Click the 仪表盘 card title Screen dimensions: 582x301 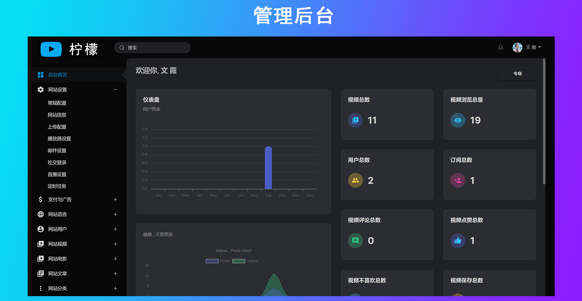click(x=151, y=99)
